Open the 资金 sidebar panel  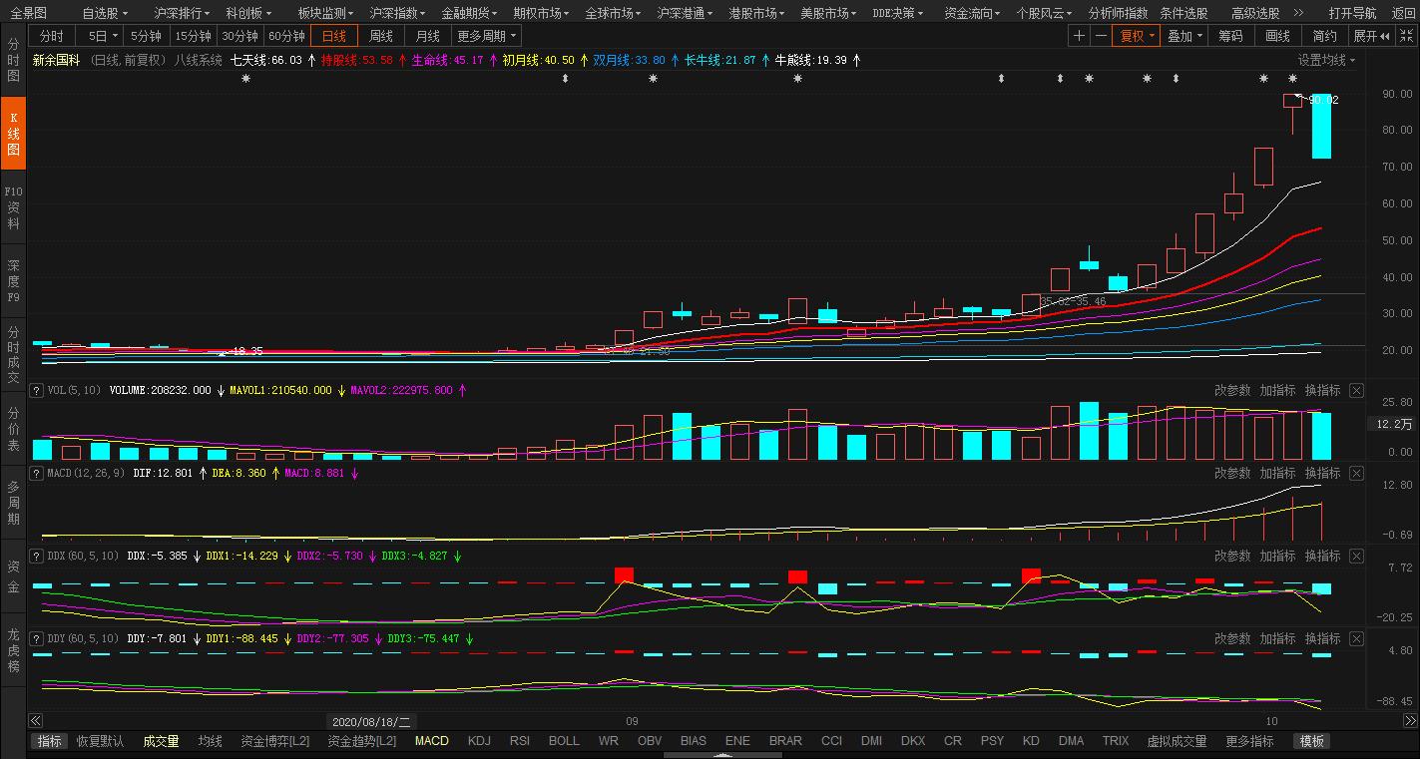point(13,576)
